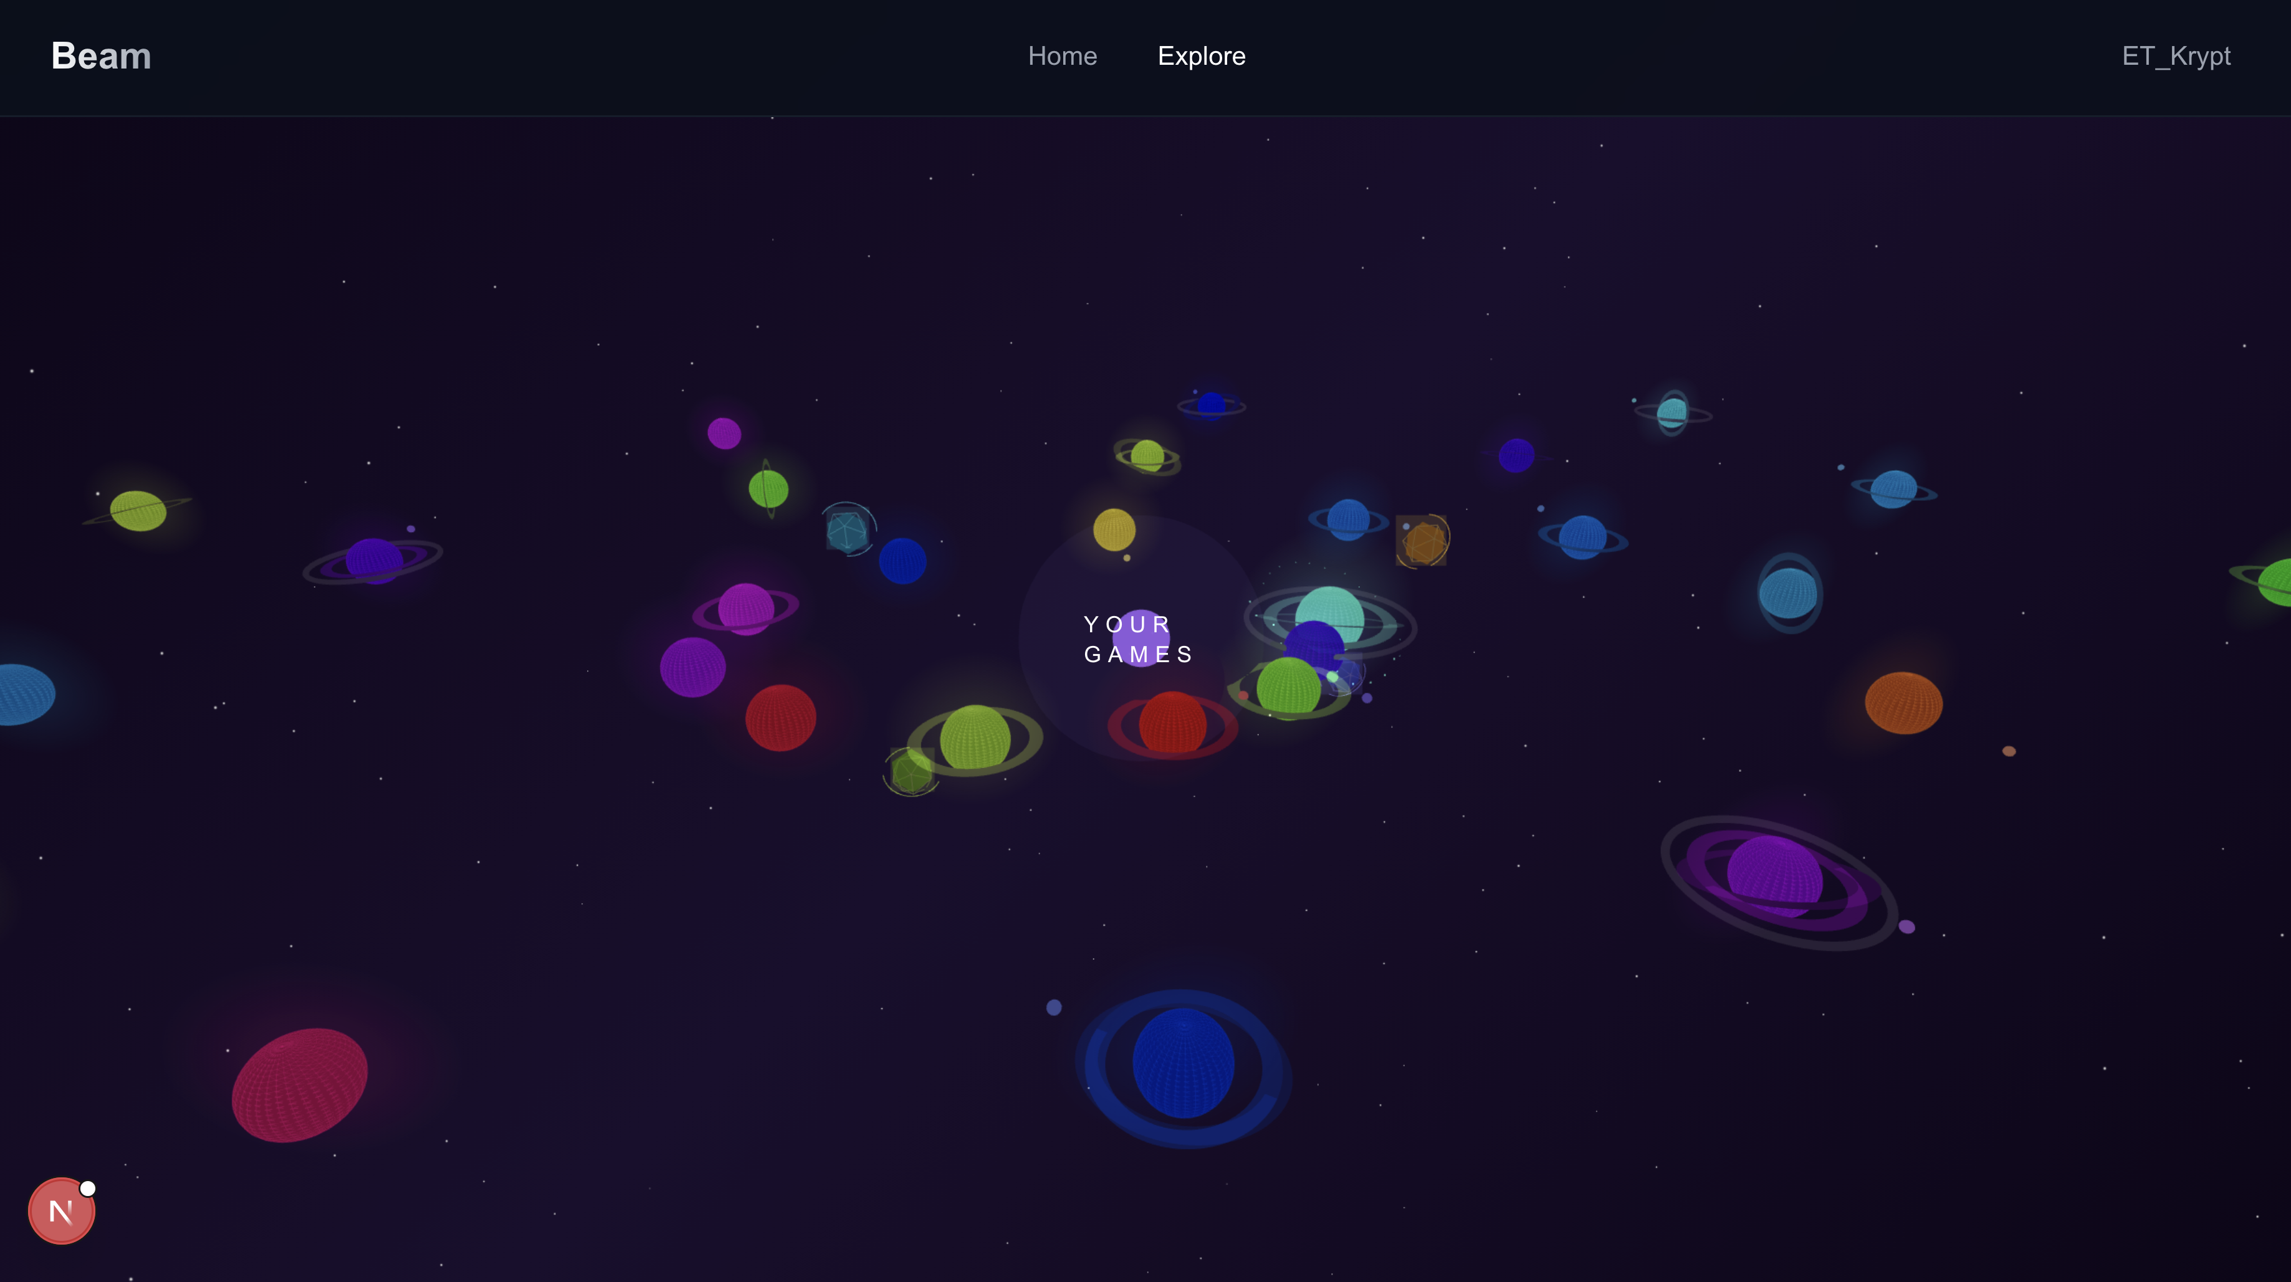Image resolution: width=2291 pixels, height=1282 pixels.
Task: Click the Beam logo
Action: pos(100,56)
